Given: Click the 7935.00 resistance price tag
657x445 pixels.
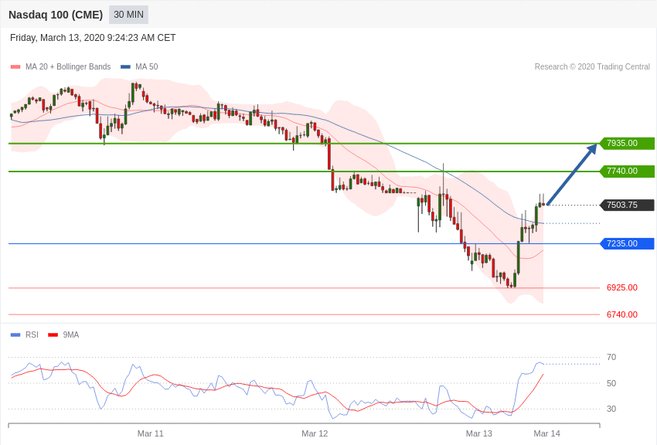Looking at the screenshot, I should coord(628,143).
